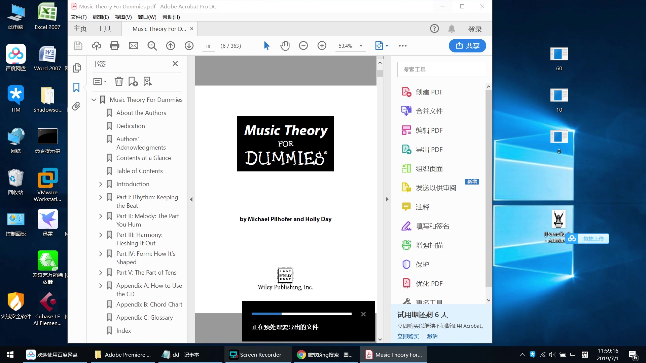Open the find text magnifier icon
646x363 pixels.
(152, 46)
